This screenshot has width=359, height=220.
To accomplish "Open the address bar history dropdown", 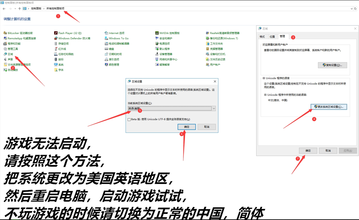I will point(351,9).
